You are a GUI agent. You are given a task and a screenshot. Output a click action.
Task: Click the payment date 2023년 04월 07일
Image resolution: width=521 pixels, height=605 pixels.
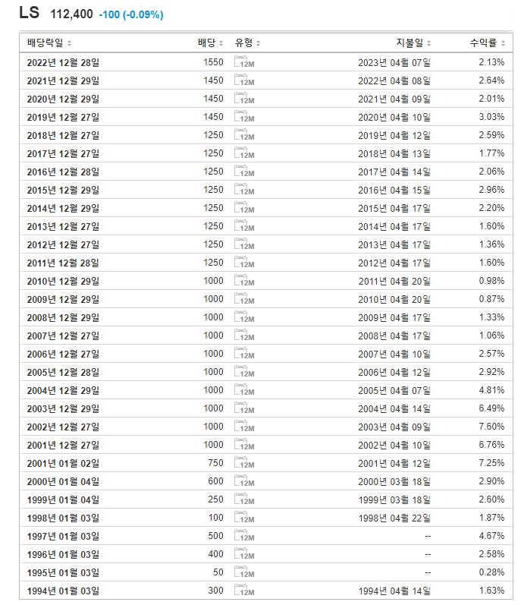point(394,62)
